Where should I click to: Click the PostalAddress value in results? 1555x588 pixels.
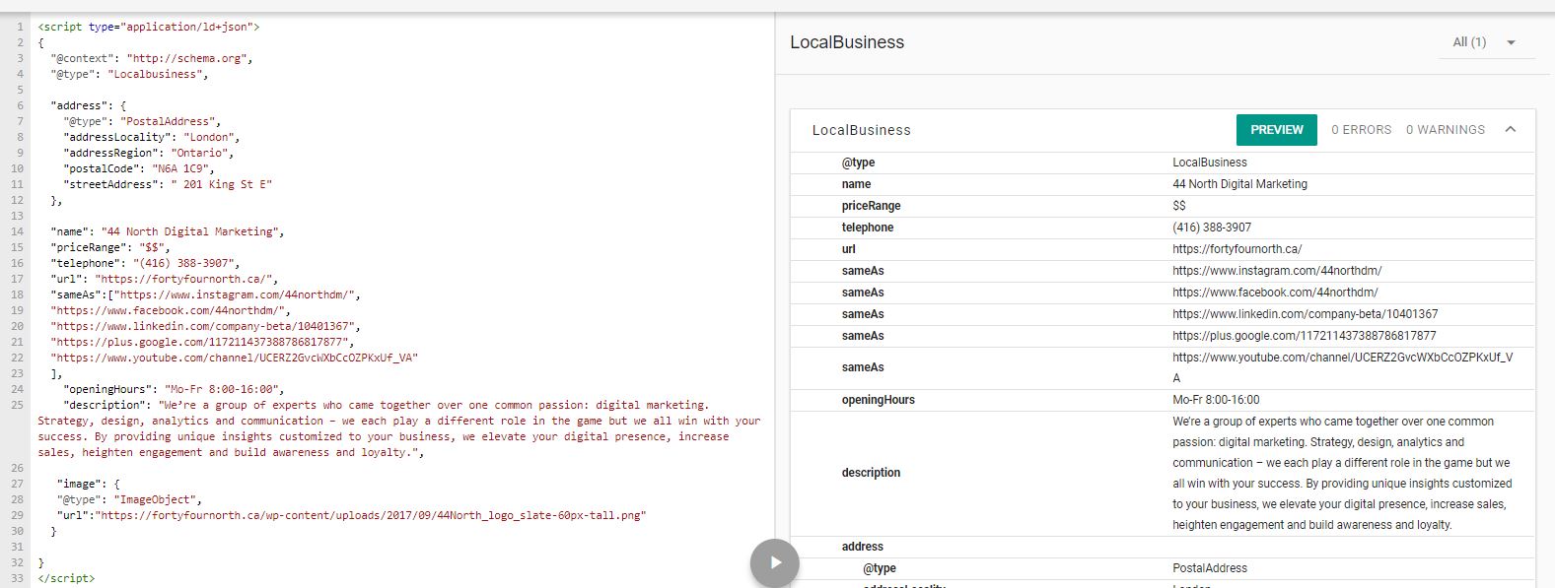click(x=1210, y=568)
